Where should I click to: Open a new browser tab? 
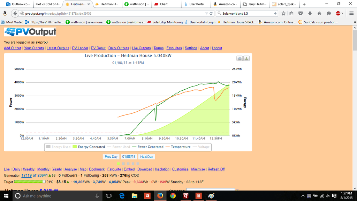[304, 4]
